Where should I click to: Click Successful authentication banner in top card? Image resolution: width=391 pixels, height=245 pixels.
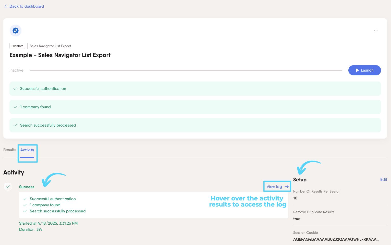tap(195, 89)
